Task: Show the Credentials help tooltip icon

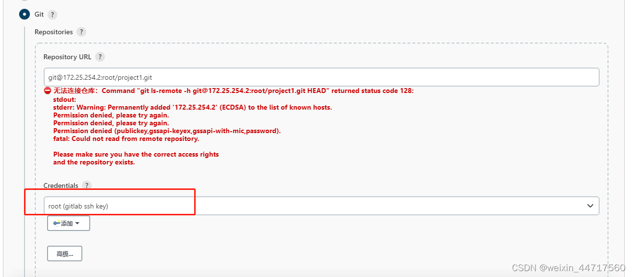Action: coord(87,185)
